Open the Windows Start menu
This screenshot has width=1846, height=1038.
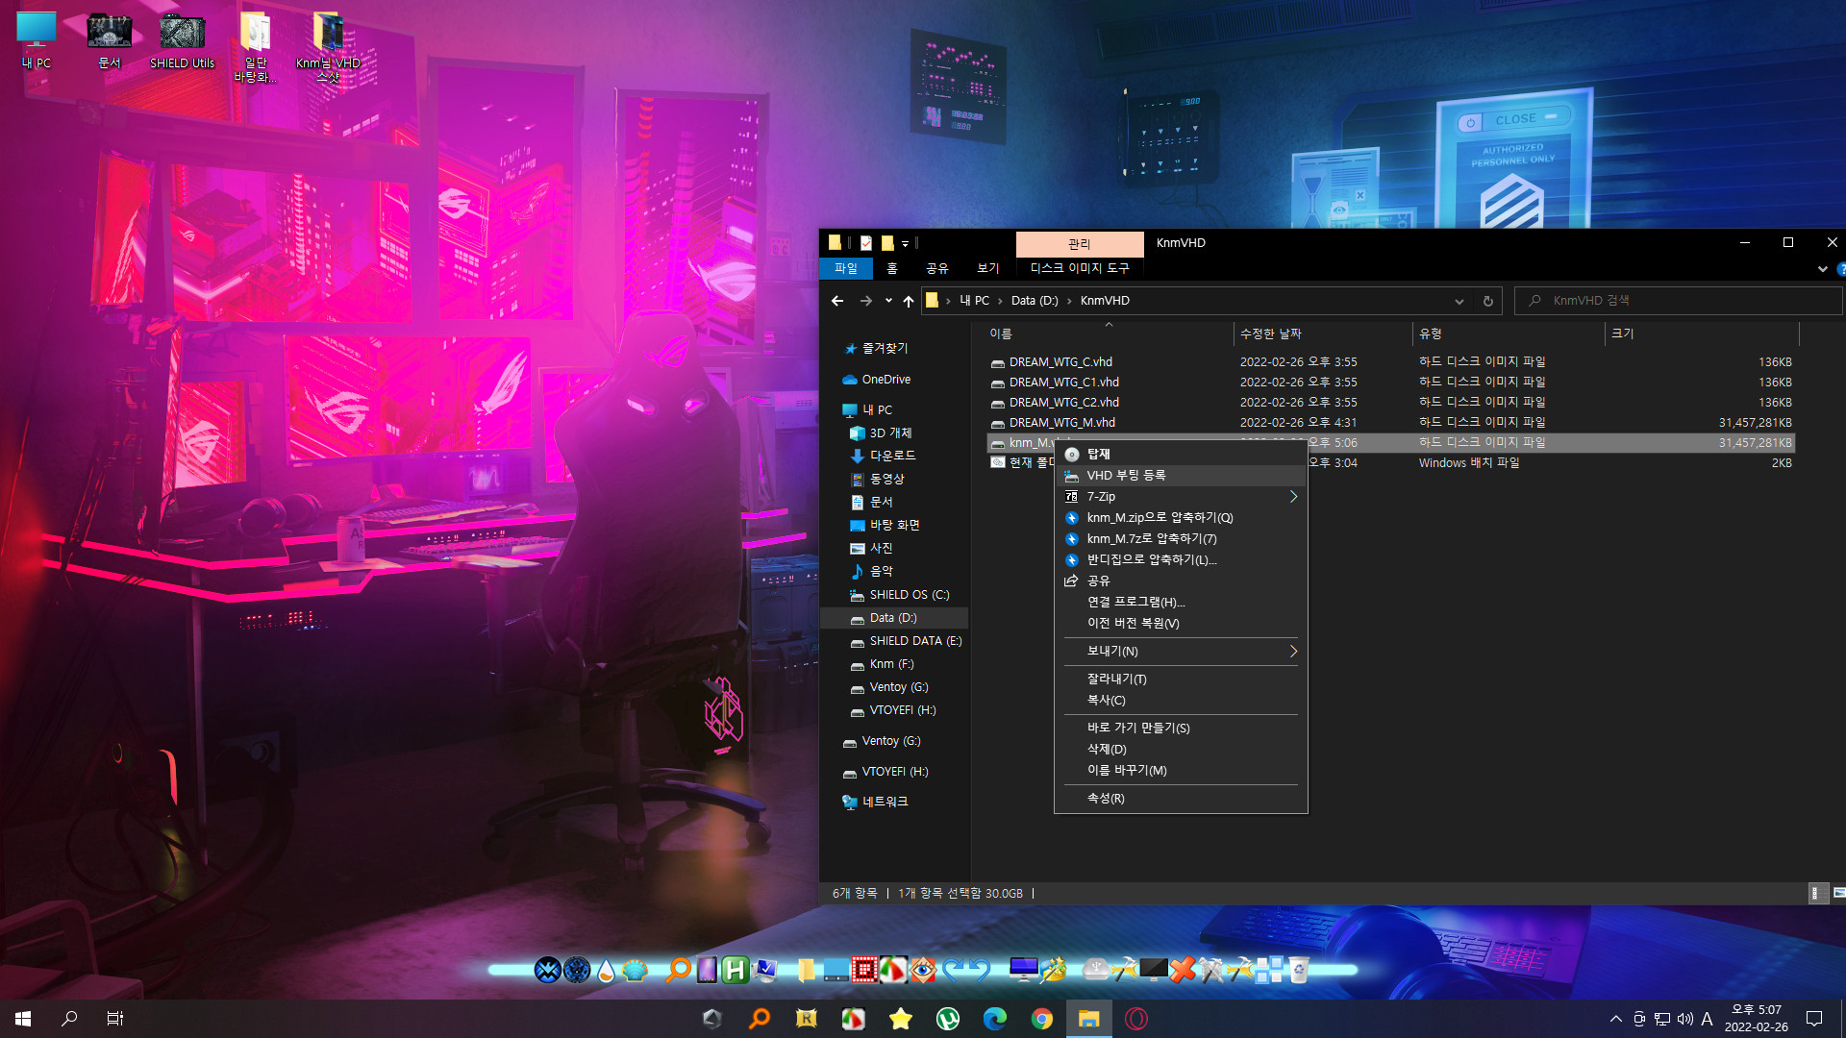point(23,1019)
